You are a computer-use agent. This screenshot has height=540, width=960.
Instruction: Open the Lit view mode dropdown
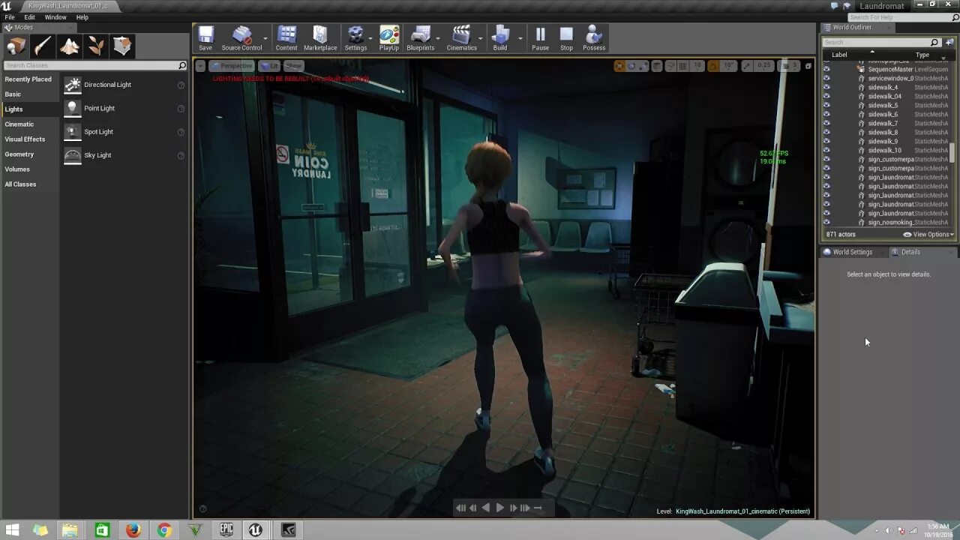[x=269, y=66]
